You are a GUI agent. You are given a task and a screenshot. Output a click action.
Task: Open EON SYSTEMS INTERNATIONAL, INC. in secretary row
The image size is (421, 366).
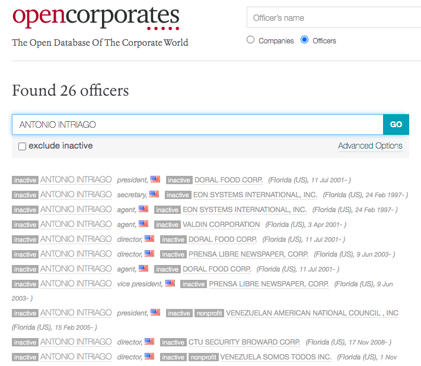pos(255,194)
